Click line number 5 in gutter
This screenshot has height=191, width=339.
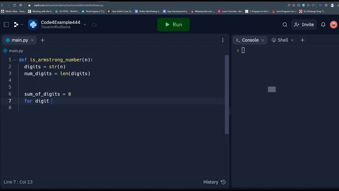click(x=10, y=87)
